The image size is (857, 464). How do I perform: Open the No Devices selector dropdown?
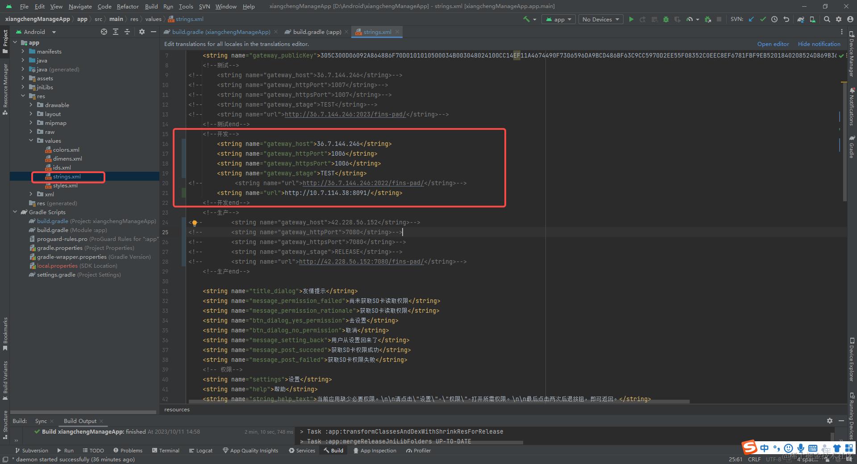(x=601, y=19)
